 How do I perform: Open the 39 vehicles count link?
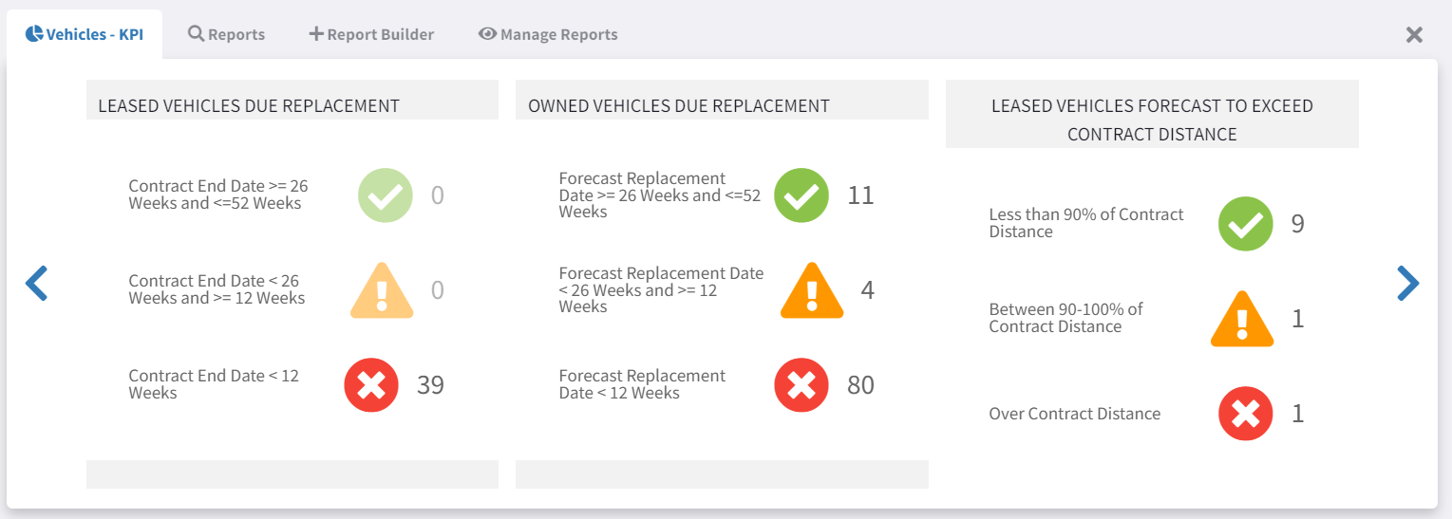pos(430,385)
